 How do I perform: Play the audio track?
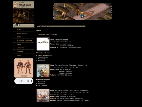click(x=17, y=81)
